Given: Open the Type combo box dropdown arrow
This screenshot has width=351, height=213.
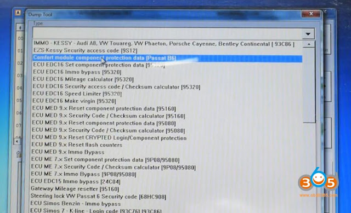Looking at the screenshot, I should 308,34.
